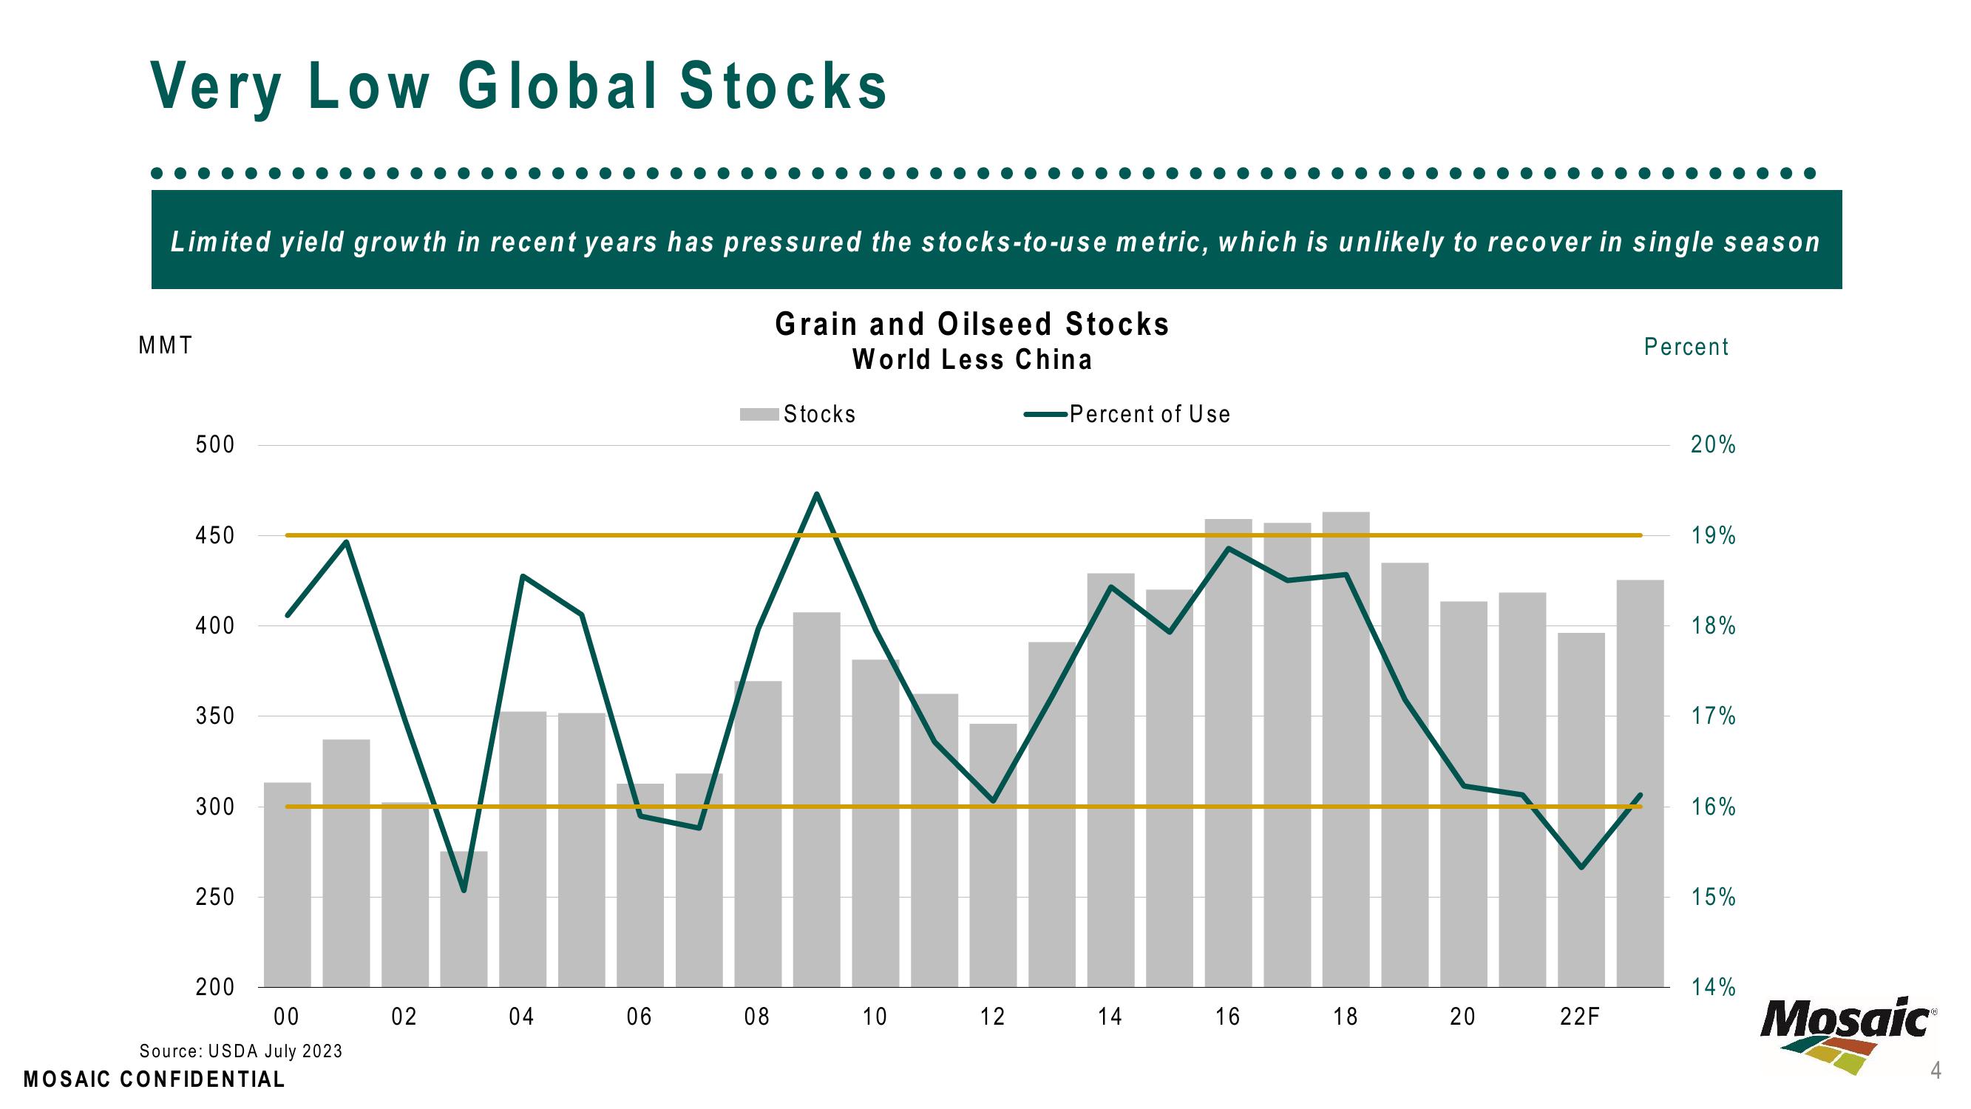
Task: Click the '12' year label
Action: pos(992,1017)
